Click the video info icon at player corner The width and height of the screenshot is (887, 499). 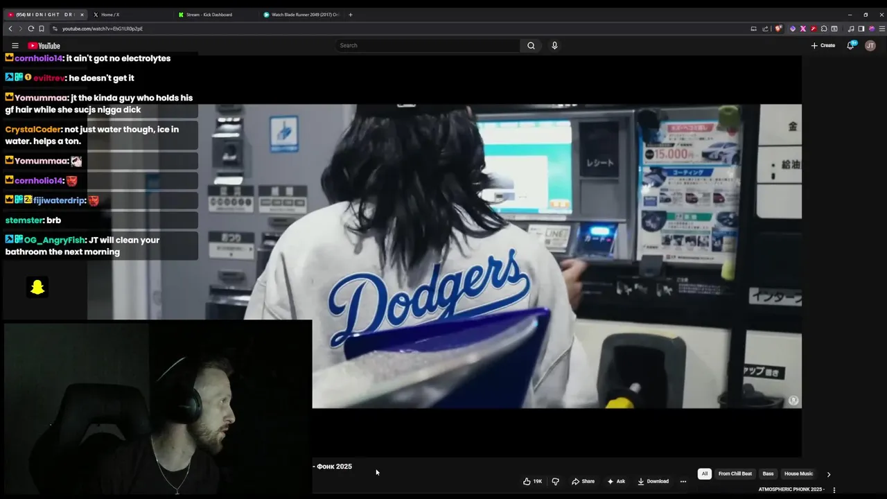(793, 401)
